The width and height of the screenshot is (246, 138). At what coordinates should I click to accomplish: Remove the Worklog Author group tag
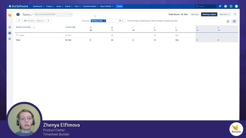click(x=105, y=21)
